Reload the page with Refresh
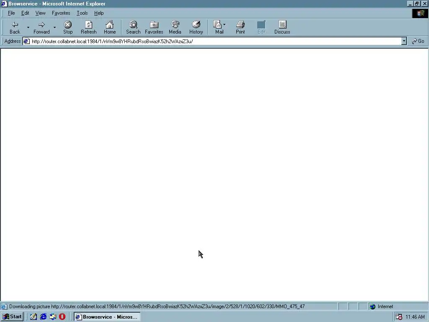Screen dimensions: 429x322 click(89, 27)
